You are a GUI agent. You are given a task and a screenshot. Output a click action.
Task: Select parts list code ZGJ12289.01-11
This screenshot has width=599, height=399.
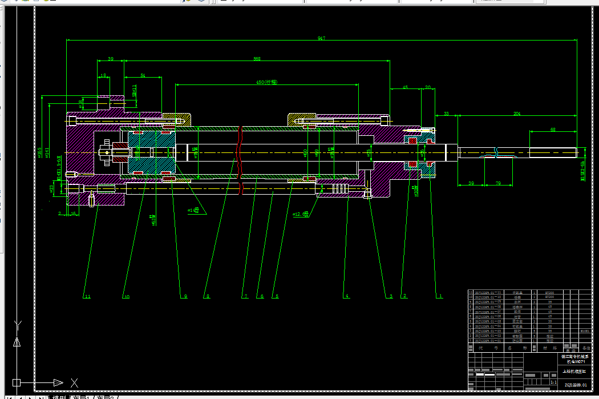[x=488, y=292]
